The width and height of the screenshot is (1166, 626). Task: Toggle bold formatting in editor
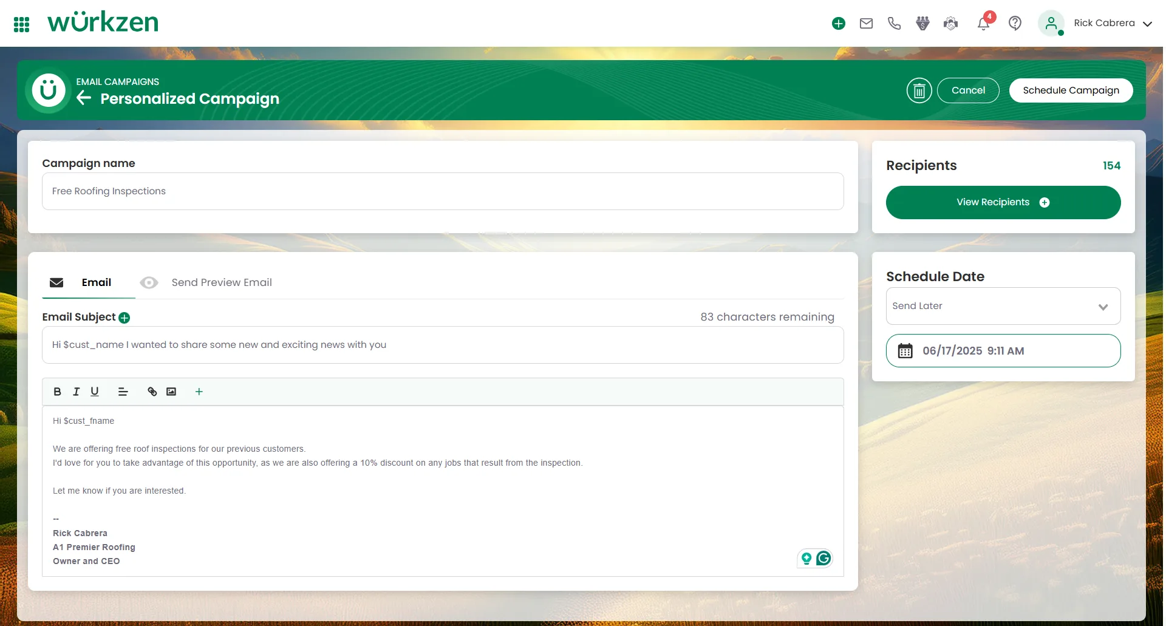coord(57,392)
